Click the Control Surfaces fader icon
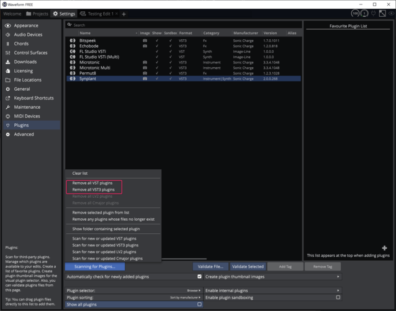The height and width of the screenshot is (311, 396). [8, 53]
